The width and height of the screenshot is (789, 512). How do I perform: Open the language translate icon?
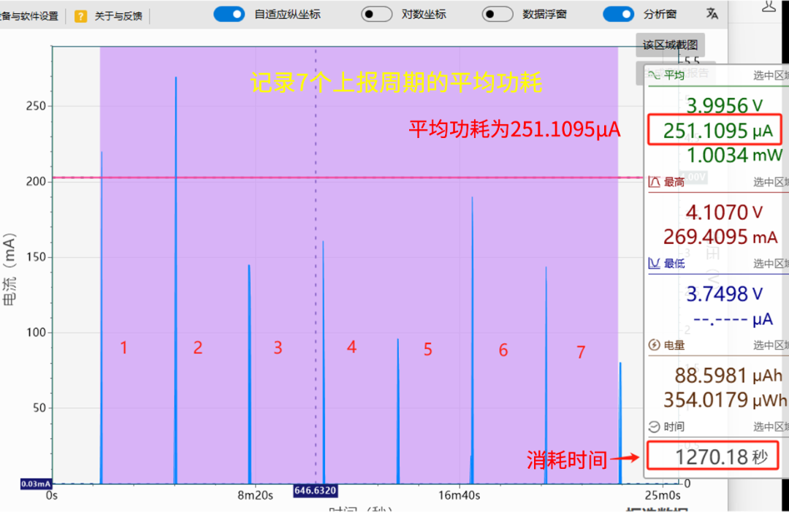(x=712, y=14)
